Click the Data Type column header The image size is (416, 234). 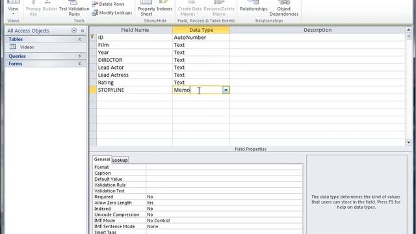pyautogui.click(x=201, y=30)
